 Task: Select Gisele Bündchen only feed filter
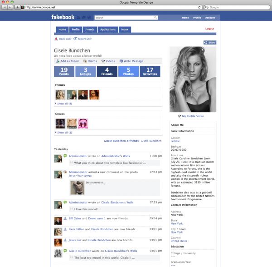click(x=151, y=141)
